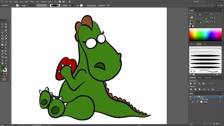Select the Zoom magnifier tool
The image size is (224, 126).
(x=6, y=63)
